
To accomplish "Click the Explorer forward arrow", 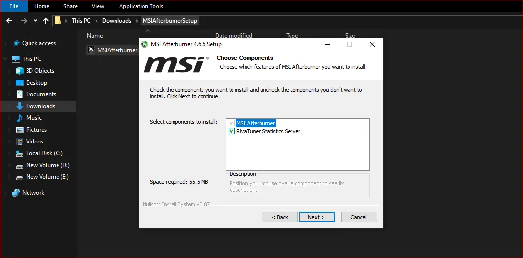I will pos(24,21).
